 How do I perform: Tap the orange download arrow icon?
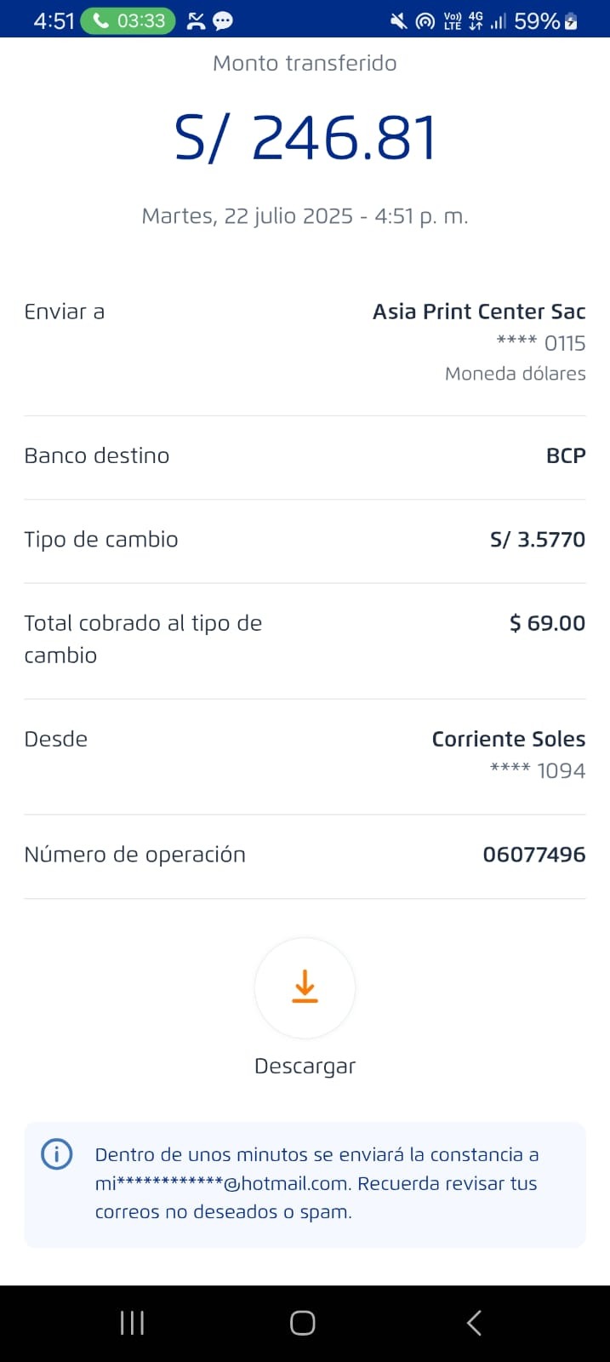[x=305, y=987]
